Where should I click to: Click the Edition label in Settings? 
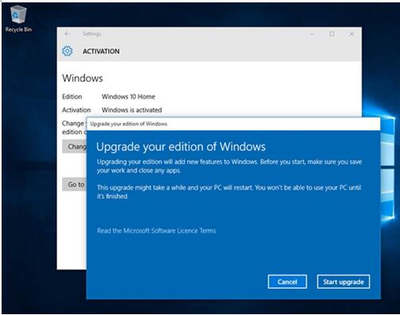tap(72, 97)
